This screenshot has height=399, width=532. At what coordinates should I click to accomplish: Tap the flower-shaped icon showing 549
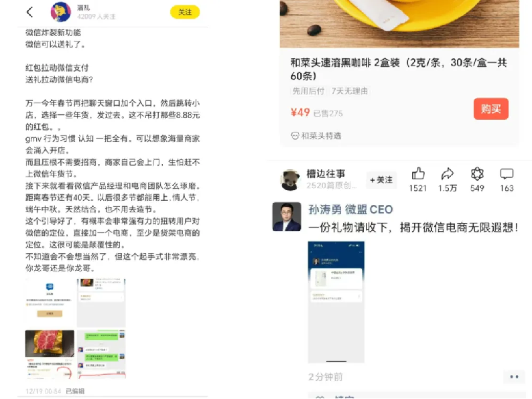click(477, 173)
